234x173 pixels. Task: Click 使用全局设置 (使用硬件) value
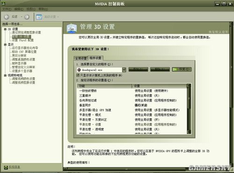[x=151, y=91]
